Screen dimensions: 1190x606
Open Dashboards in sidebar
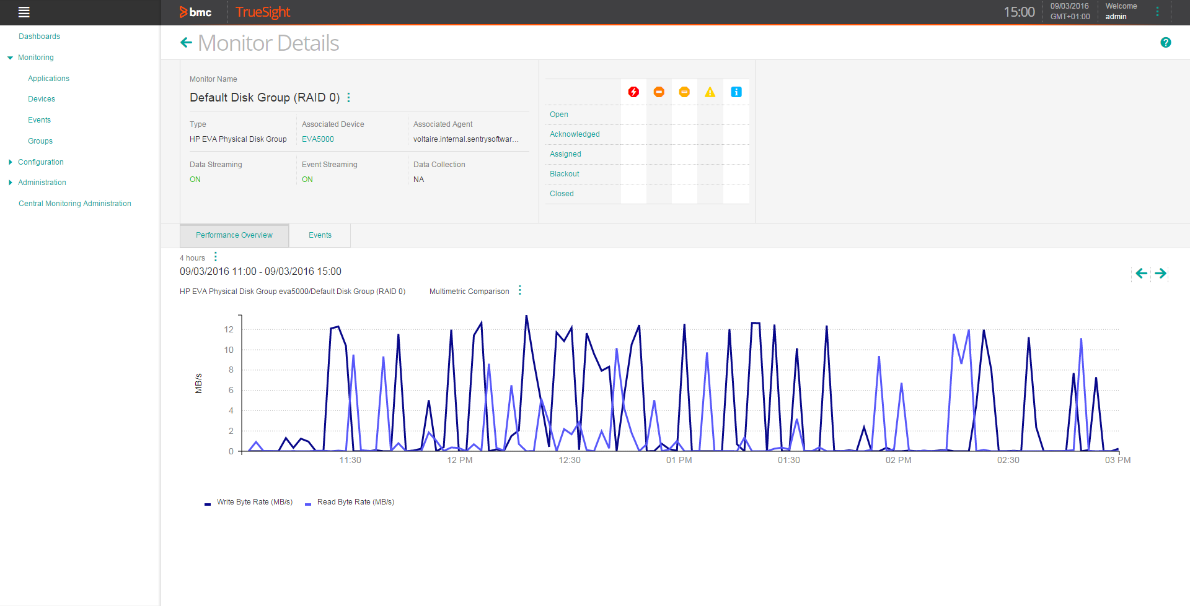click(x=39, y=37)
